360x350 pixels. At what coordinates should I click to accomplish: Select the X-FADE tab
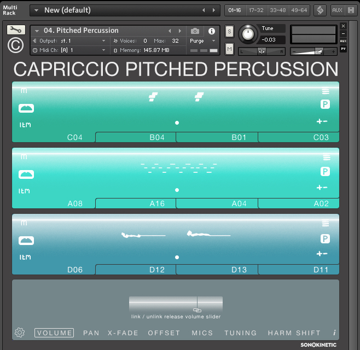123,333
